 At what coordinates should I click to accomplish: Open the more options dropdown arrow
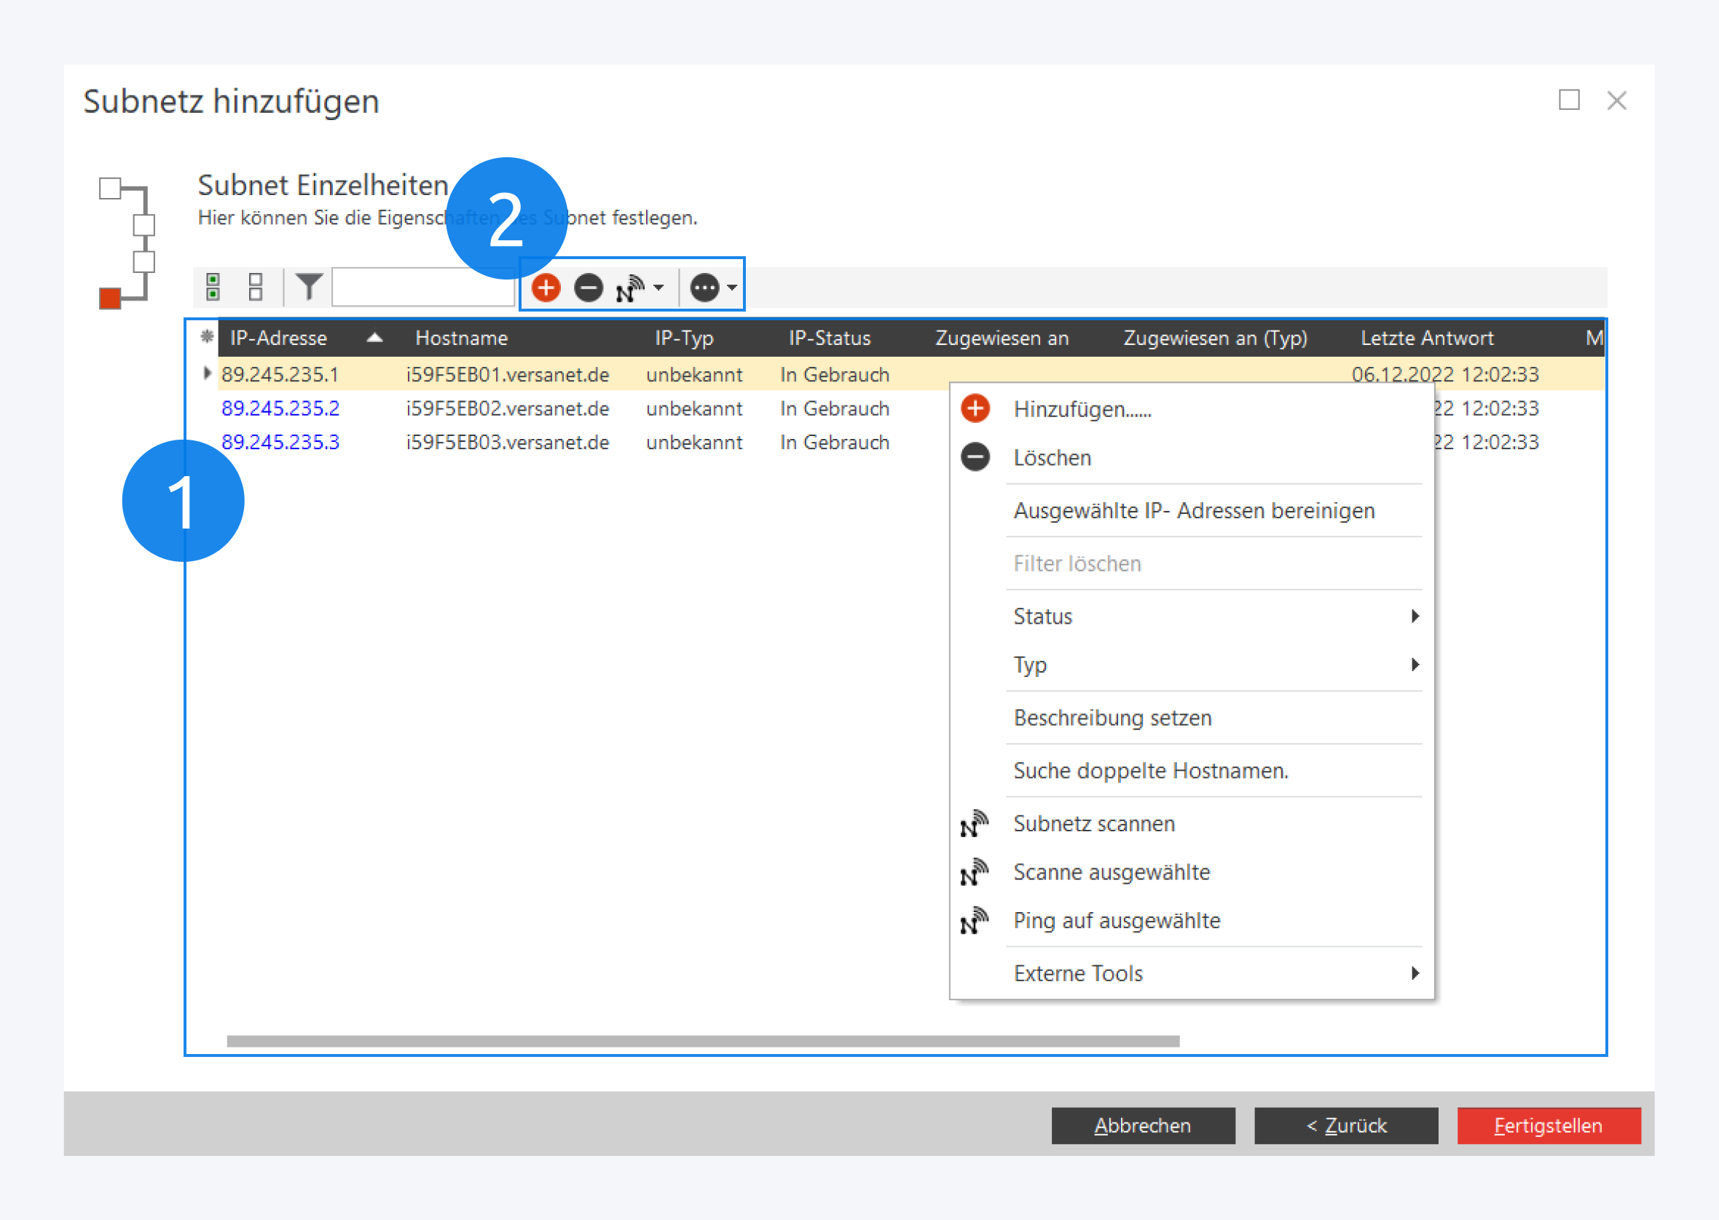[732, 288]
